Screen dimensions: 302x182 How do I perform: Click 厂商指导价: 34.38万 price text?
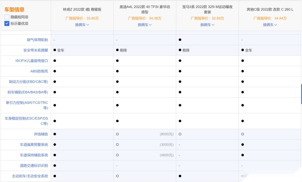145,18
